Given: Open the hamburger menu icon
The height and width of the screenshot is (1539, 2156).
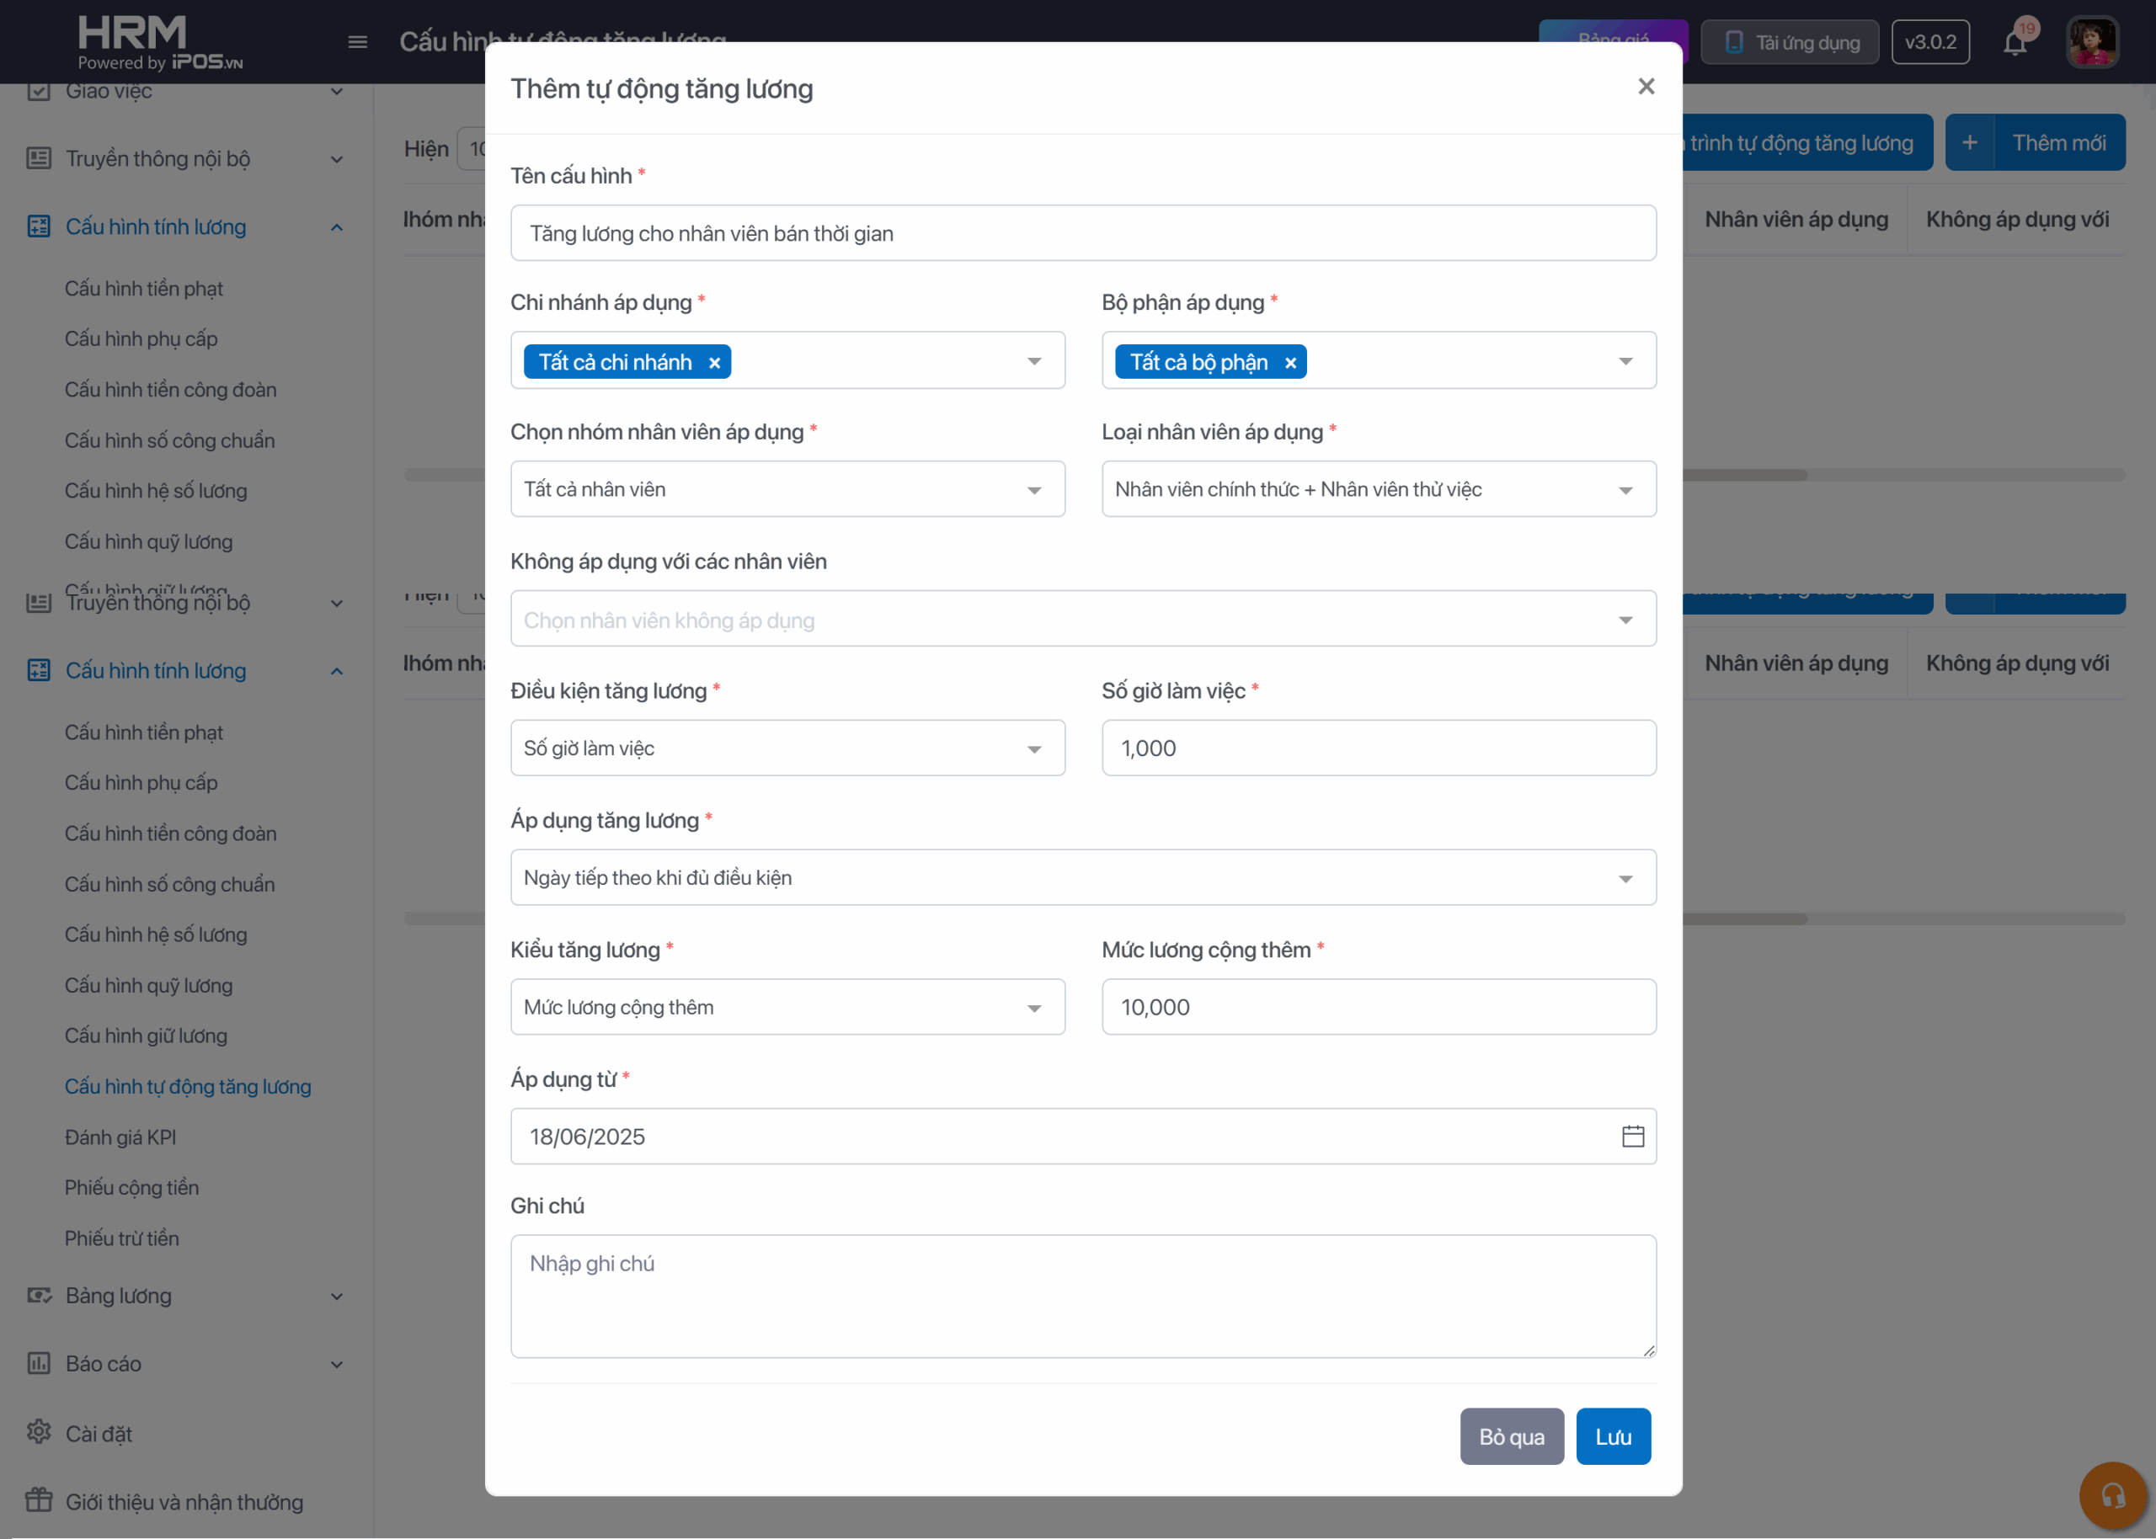Looking at the screenshot, I should click(357, 42).
